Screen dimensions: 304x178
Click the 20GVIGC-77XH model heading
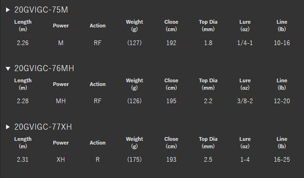click(x=43, y=127)
